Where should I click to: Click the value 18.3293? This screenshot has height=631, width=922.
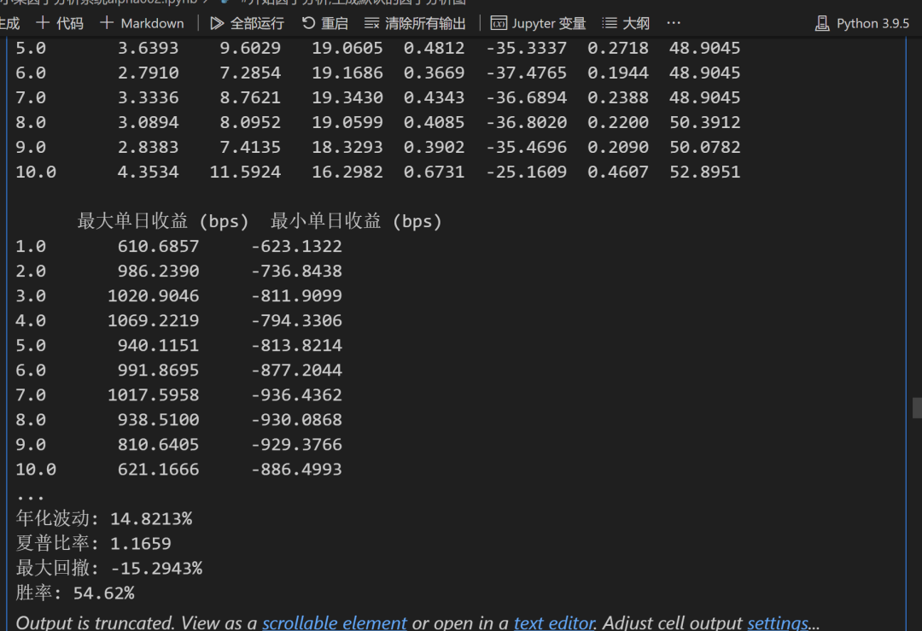click(x=347, y=147)
